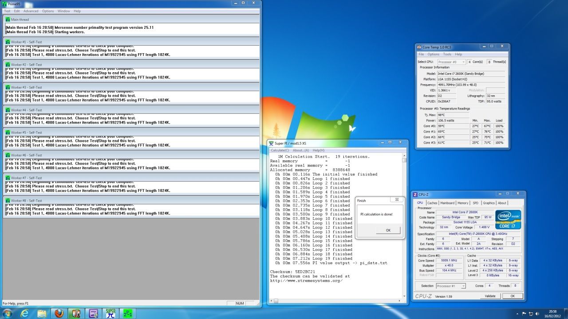Click the CPU-Z Core Speed 5009.1 MHz value
568x319 pixels.
449,261
